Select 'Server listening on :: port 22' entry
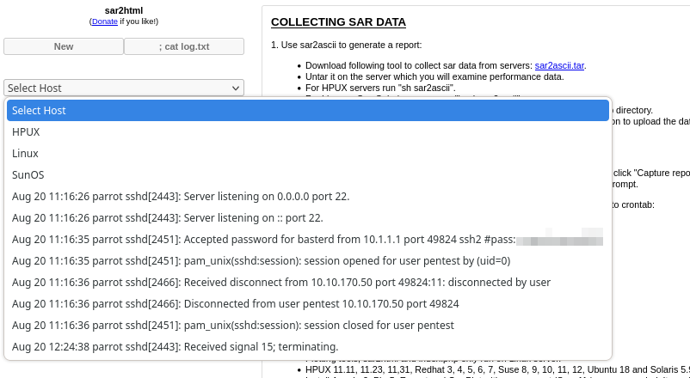Viewport: 690px width, 378px height. point(308,218)
